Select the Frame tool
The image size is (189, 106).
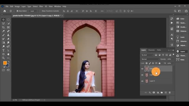8,27
